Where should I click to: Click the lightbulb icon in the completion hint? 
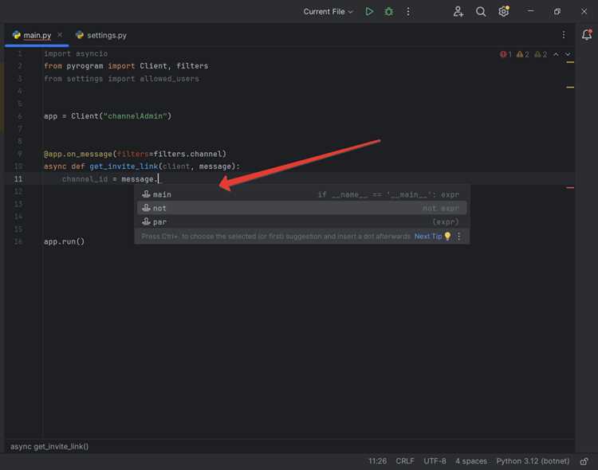448,237
